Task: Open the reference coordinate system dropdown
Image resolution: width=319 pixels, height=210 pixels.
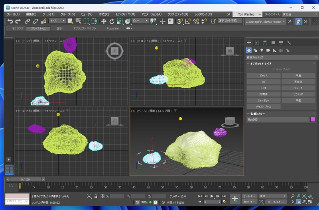Action: (x=140, y=21)
